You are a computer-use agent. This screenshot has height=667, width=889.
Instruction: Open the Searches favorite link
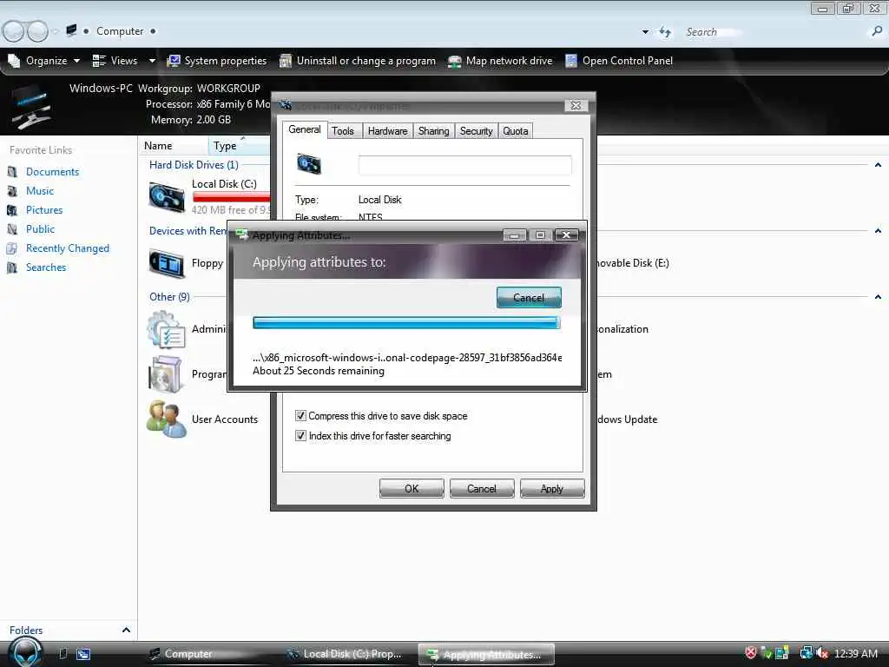coord(46,267)
